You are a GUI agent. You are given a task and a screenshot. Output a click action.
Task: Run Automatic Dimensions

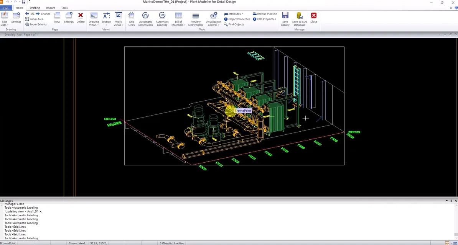(145, 18)
